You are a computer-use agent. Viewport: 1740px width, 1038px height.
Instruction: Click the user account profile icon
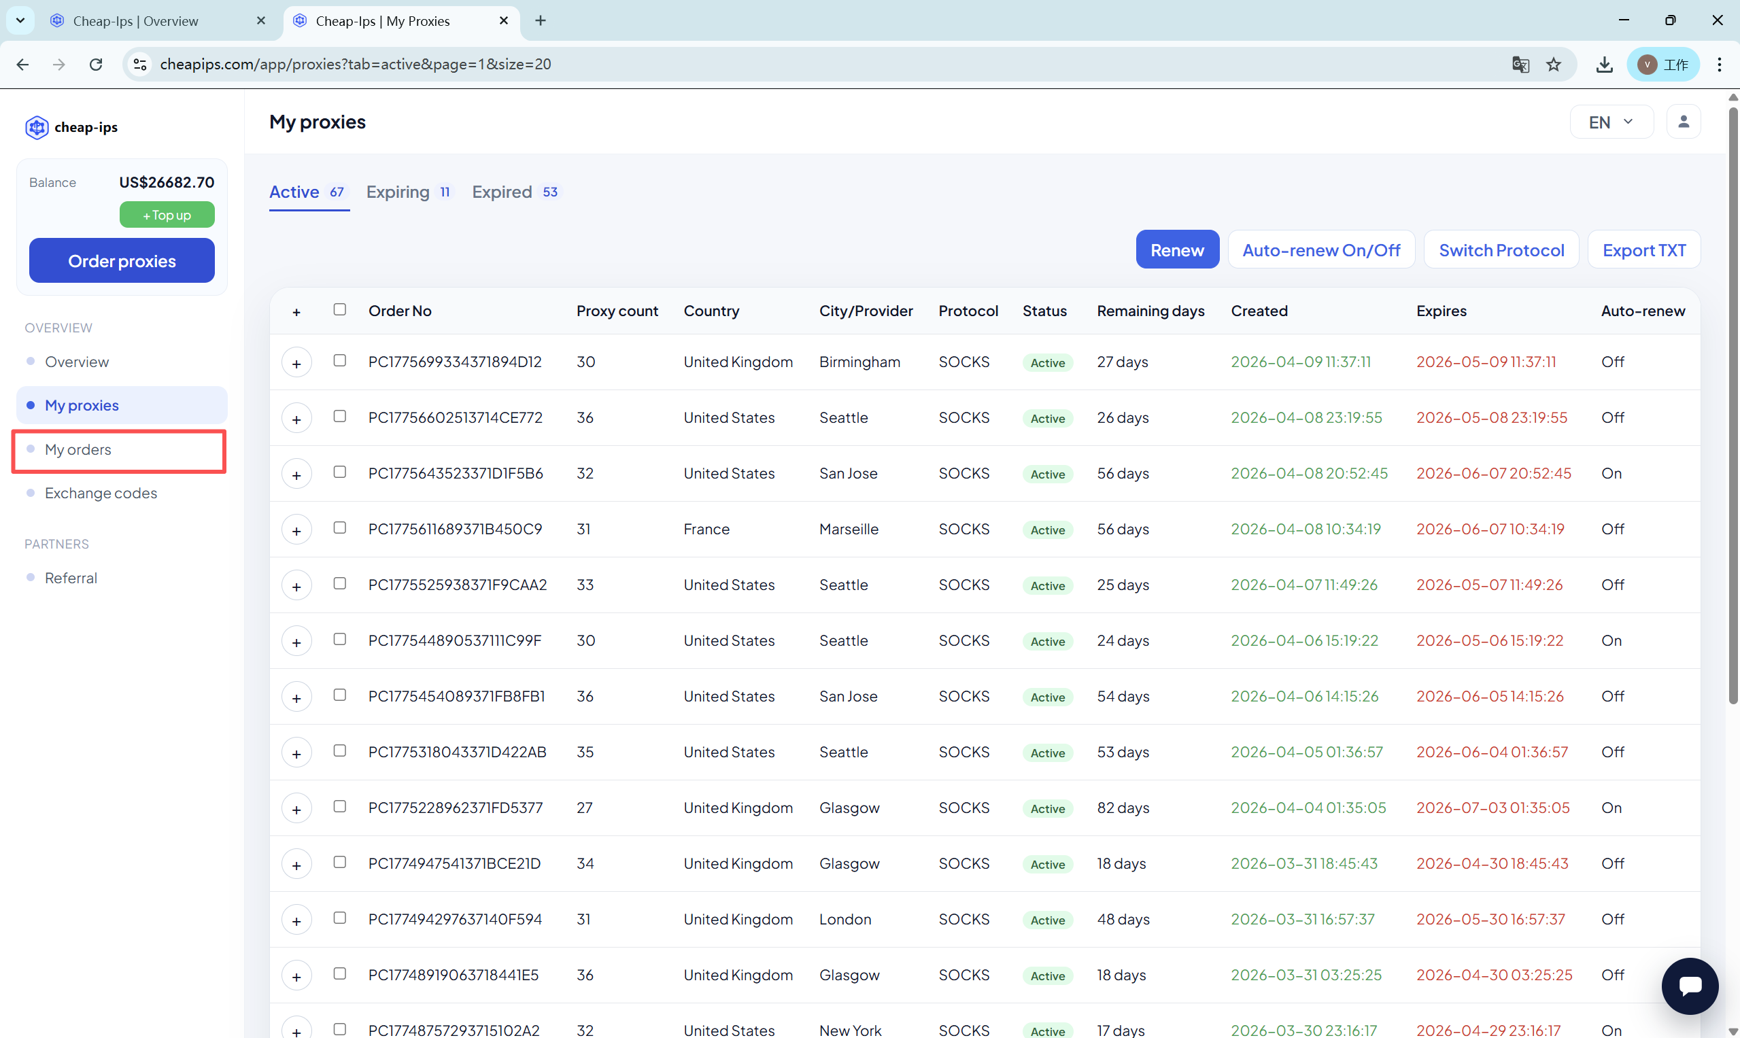coord(1684,122)
